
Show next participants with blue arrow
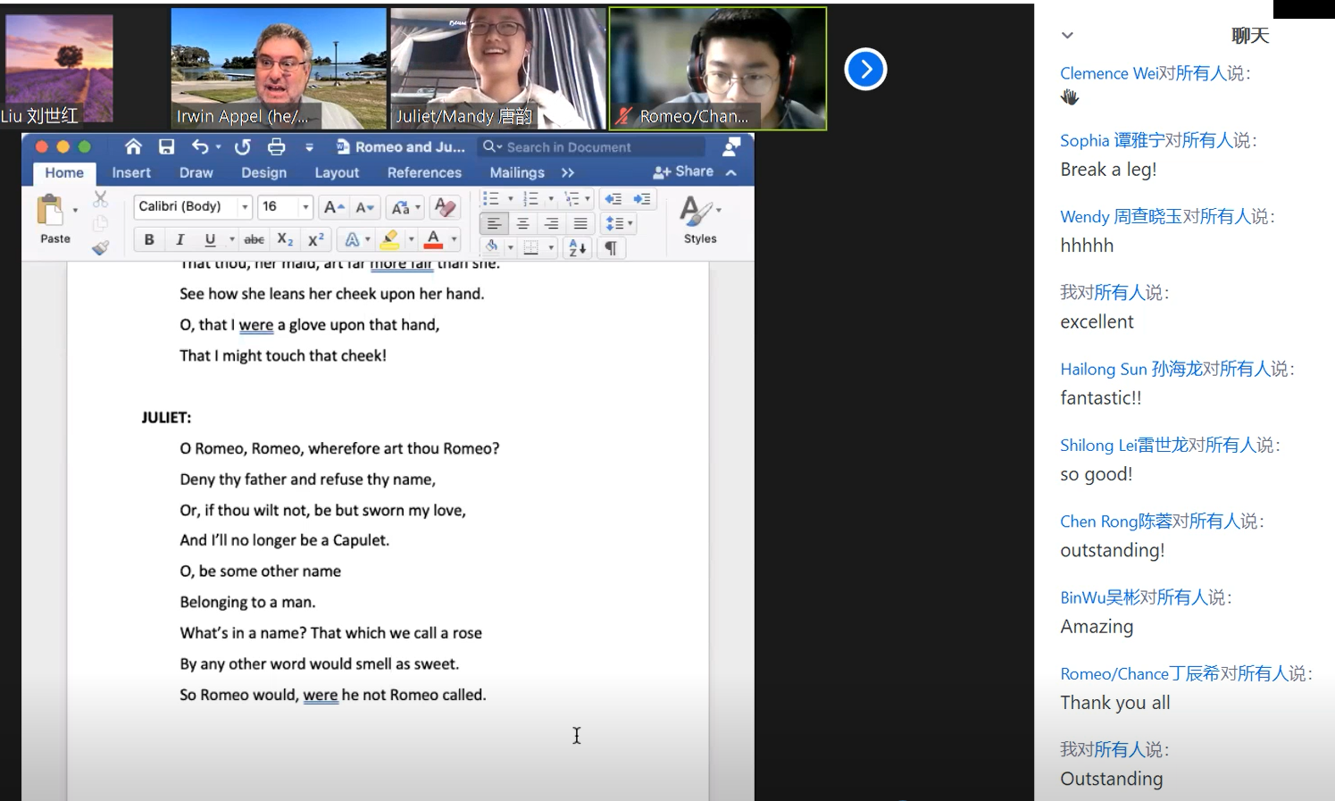pos(865,70)
